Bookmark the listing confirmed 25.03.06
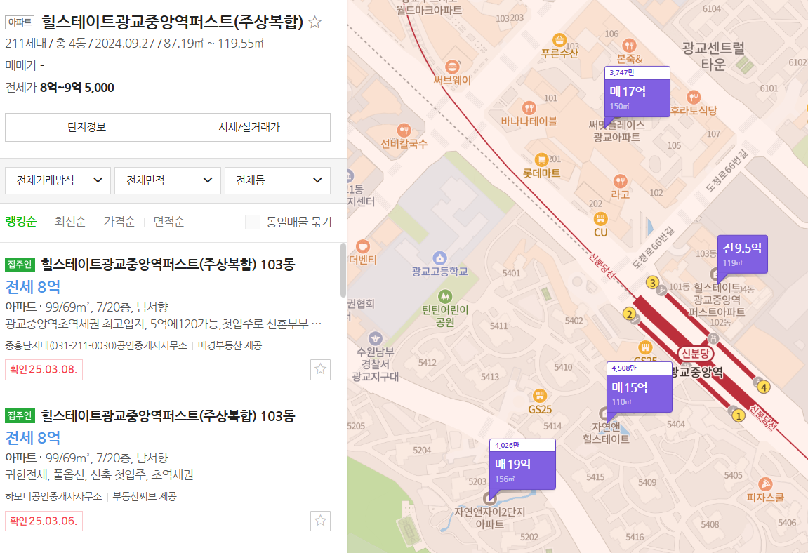808x553 pixels. point(321,521)
